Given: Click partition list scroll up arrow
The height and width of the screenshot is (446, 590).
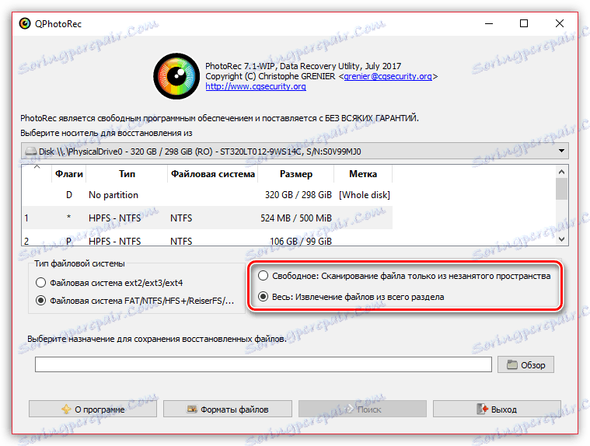Looking at the screenshot, I should click(x=561, y=172).
